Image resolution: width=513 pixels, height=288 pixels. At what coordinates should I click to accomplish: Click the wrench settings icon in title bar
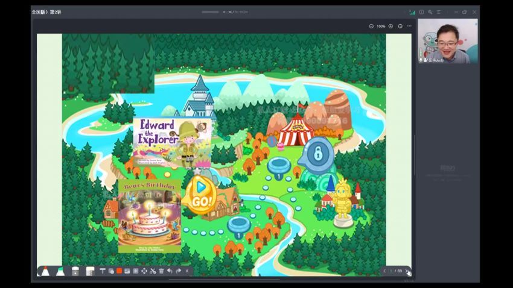[430, 12]
